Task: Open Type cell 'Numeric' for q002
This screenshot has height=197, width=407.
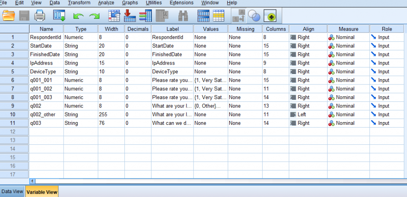Action: tap(81, 106)
